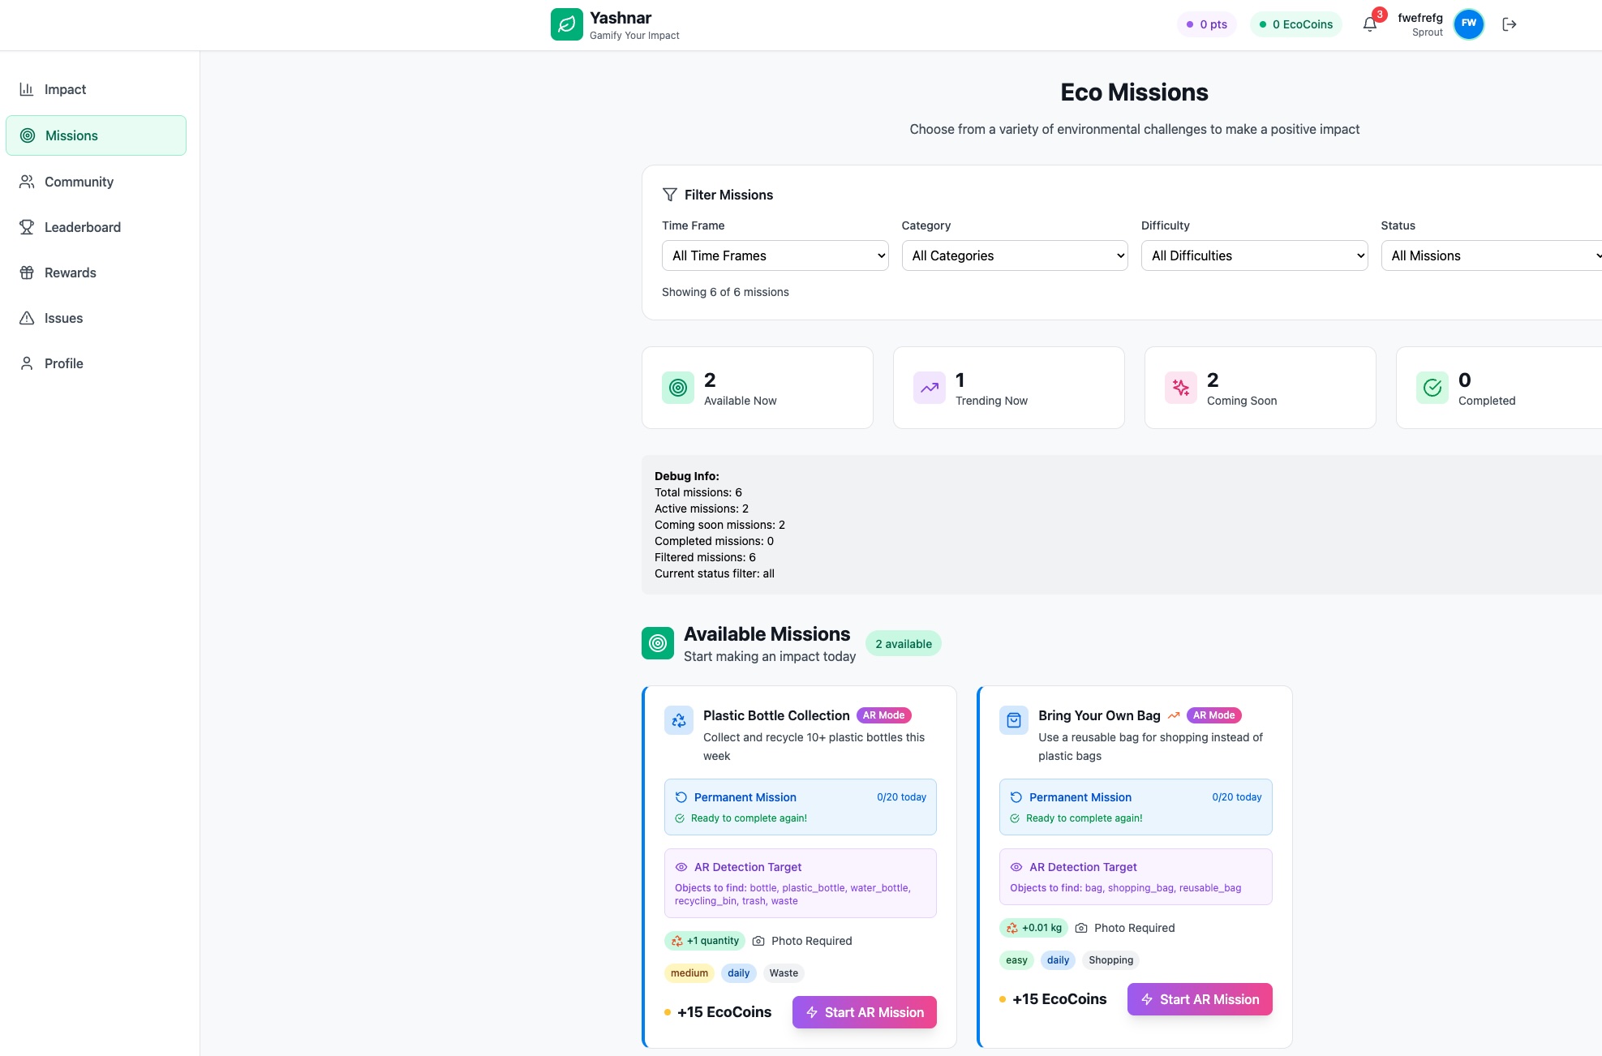Open the All Difficulties dropdown

click(1254, 255)
